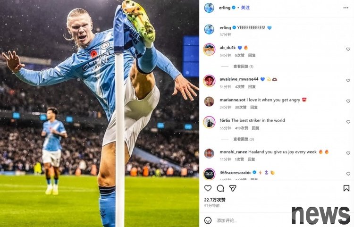View likes on 16r6x comment (419次赞)

click(241, 128)
